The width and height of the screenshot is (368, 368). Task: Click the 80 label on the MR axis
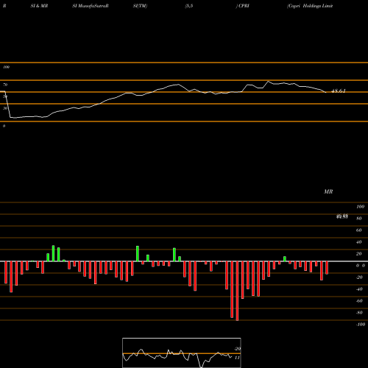click(359, 219)
